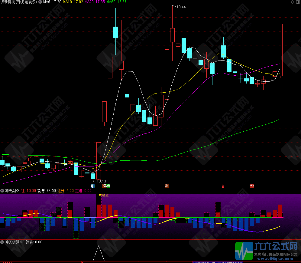Click the MA20: 17.35 label

click(95, 2)
